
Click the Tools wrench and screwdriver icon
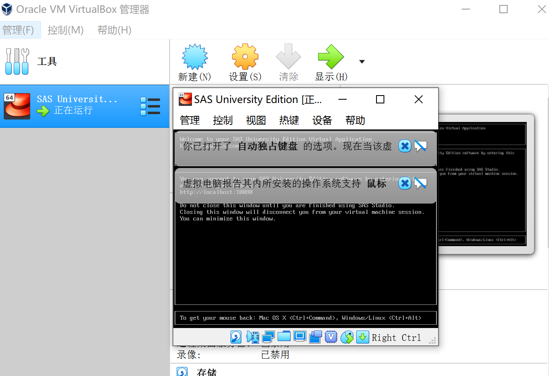[17, 61]
